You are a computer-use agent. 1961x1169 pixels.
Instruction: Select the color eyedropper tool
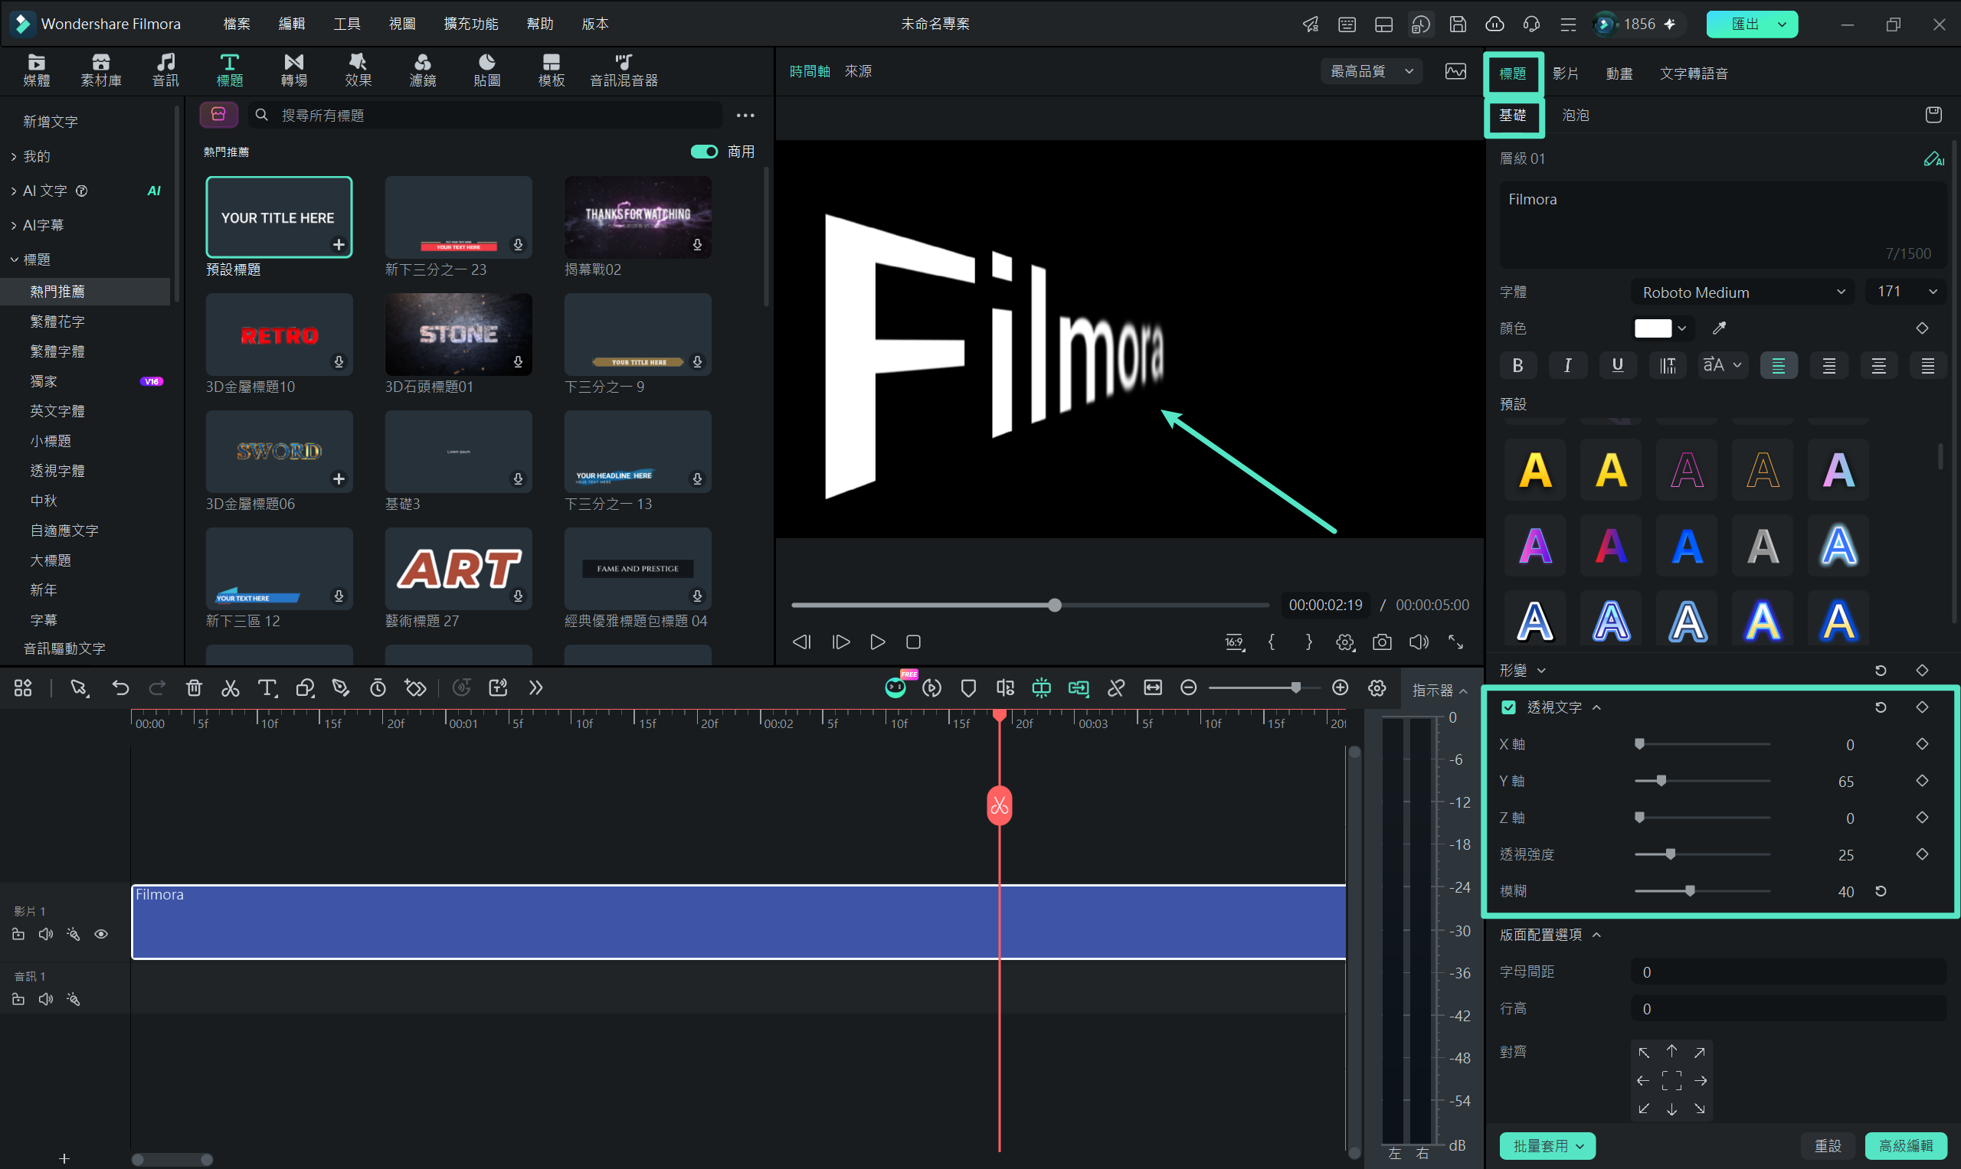pos(1719,328)
